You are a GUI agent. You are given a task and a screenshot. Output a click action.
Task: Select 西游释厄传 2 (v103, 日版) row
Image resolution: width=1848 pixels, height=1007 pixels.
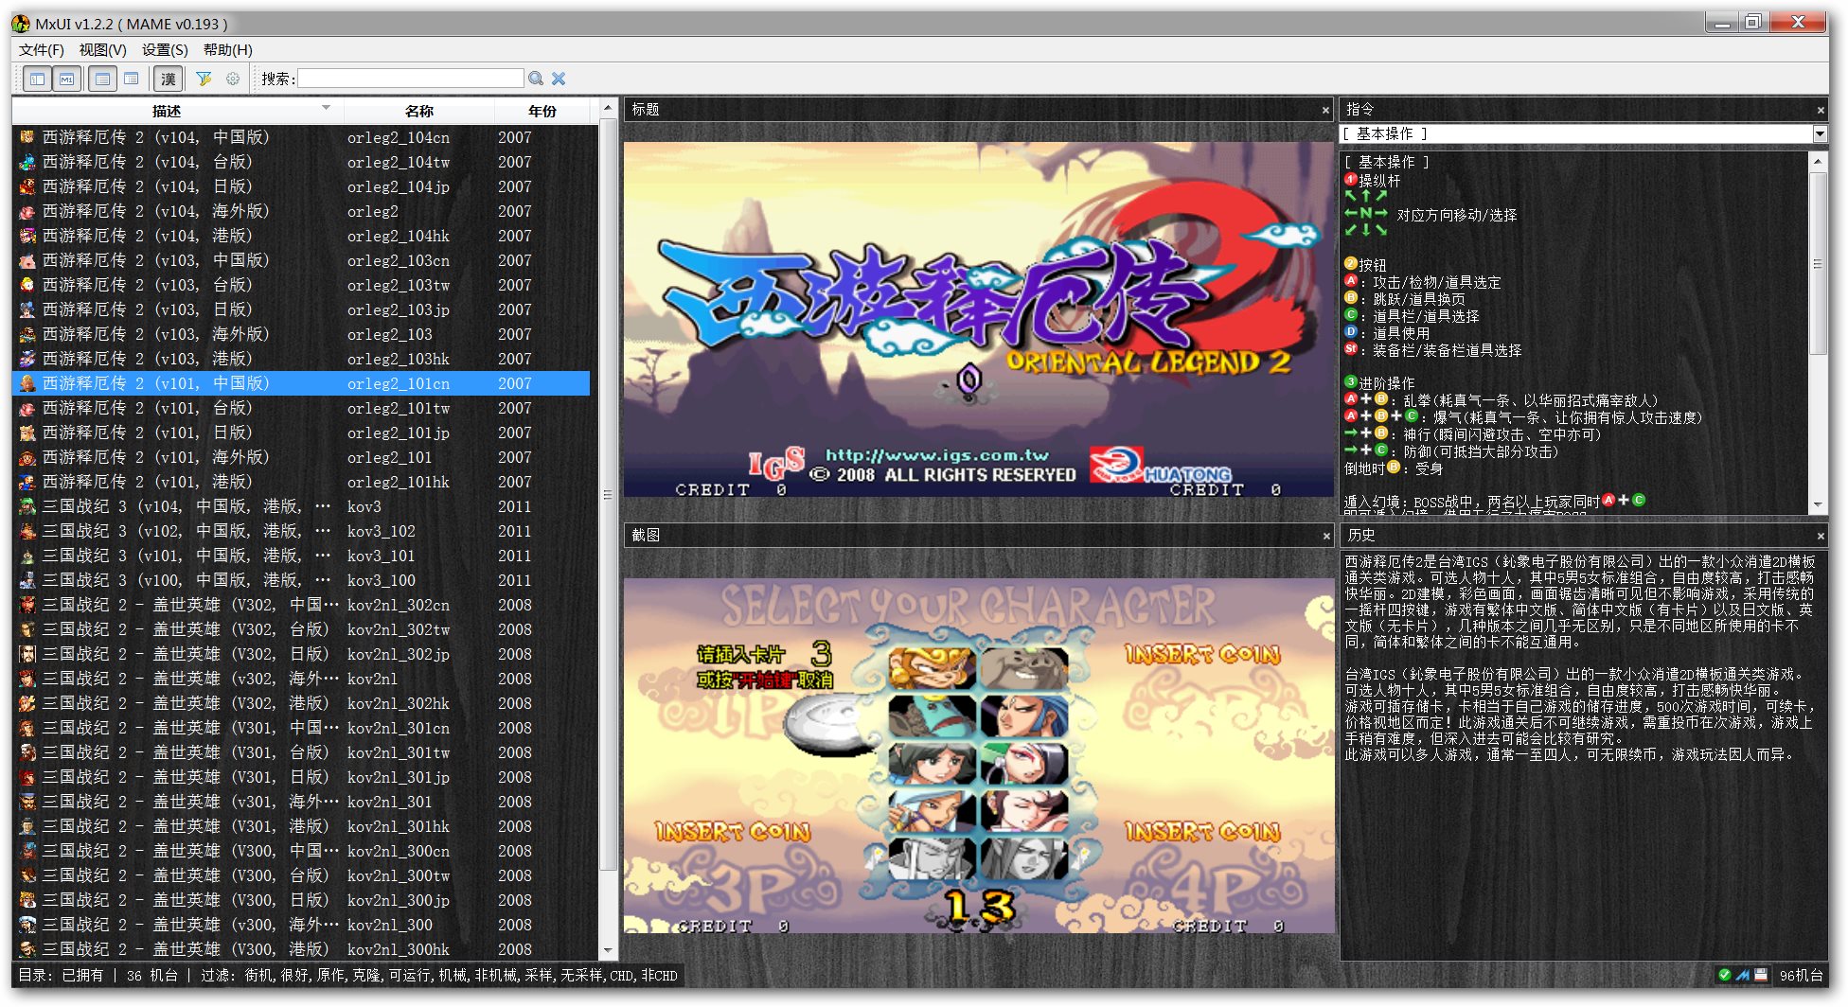click(x=301, y=309)
